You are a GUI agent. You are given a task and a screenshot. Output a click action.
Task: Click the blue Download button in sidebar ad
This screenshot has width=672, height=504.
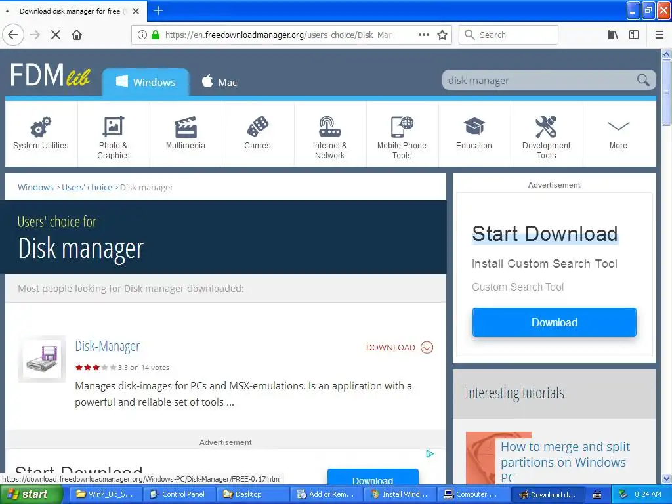(554, 322)
